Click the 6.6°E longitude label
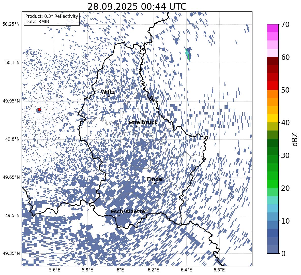Viewport: 301px width, 275px height. coord(219,270)
